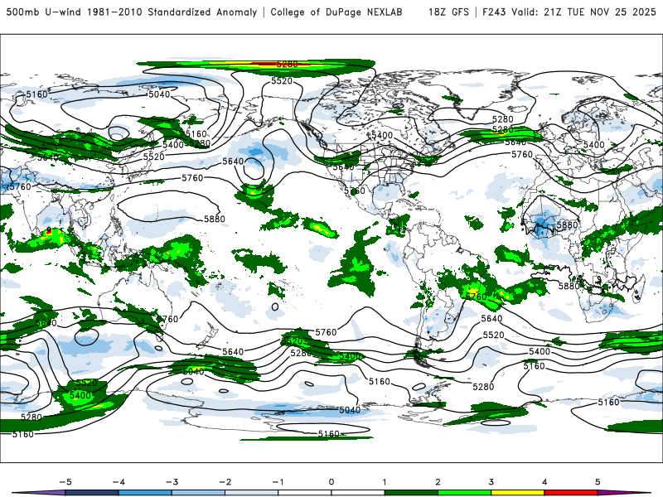Image resolution: width=663 pixels, height=497 pixels.
Task: Click the '18Z GFS' model run label
Action: click(x=448, y=12)
